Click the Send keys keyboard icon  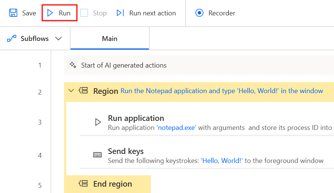click(x=98, y=155)
